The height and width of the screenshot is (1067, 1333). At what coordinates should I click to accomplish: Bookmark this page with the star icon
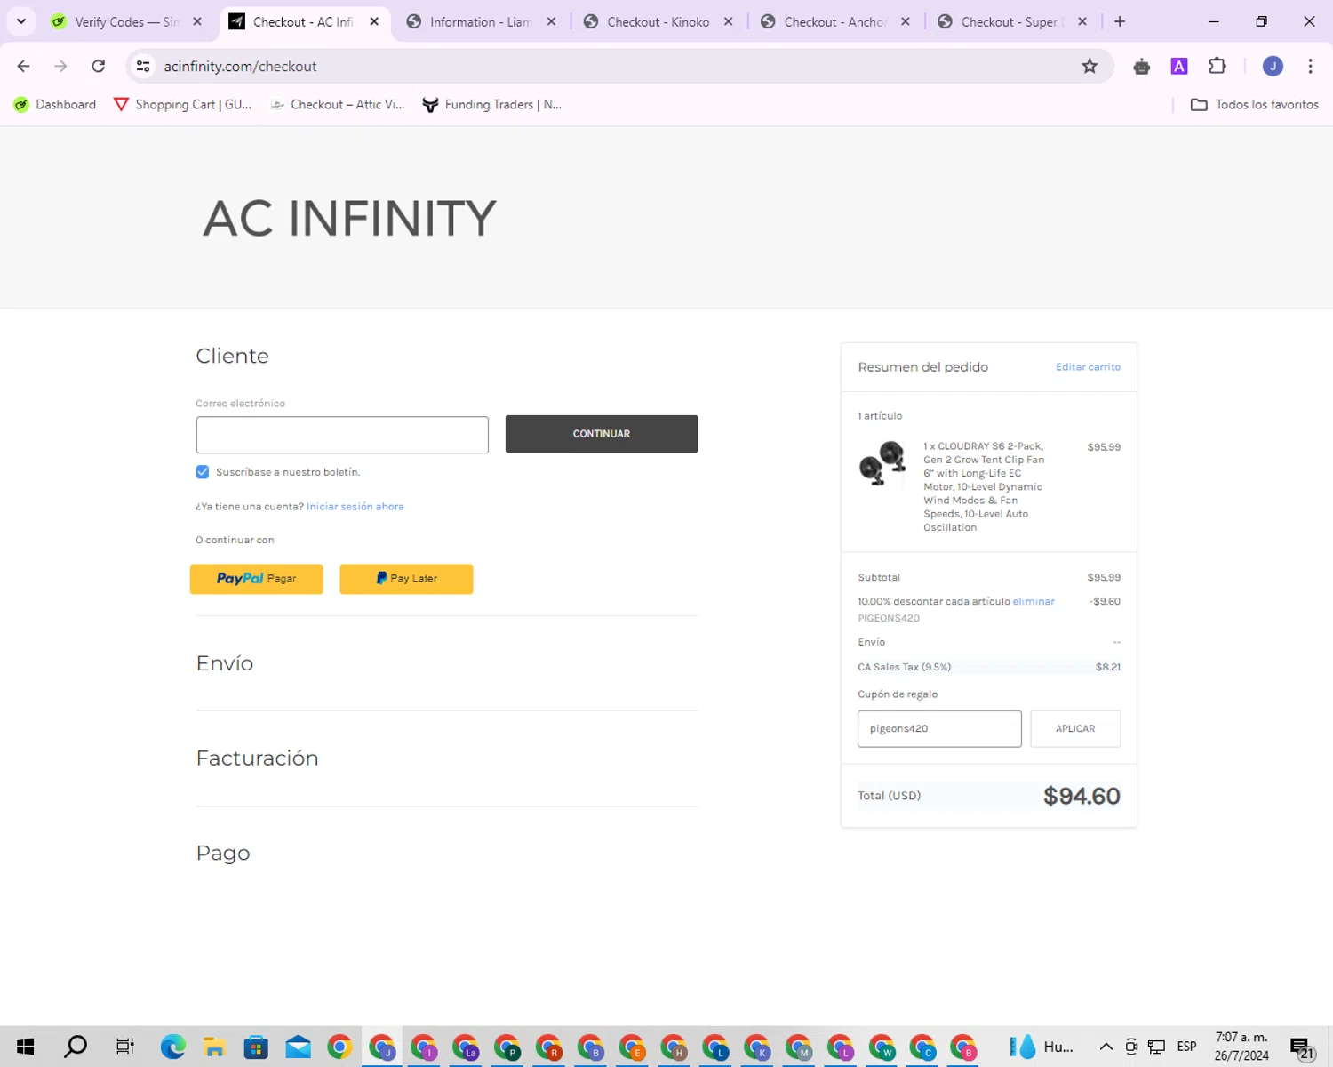click(1090, 66)
